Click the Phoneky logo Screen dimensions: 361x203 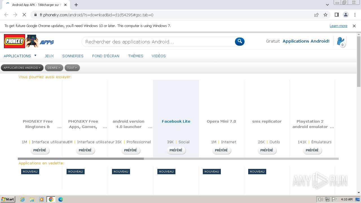point(14,41)
